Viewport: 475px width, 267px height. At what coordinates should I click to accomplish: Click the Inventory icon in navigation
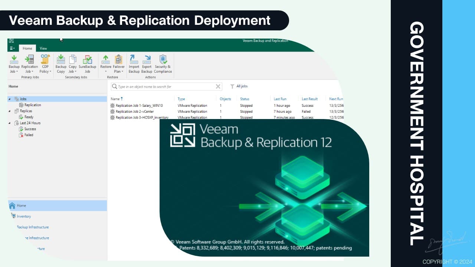pos(13,216)
